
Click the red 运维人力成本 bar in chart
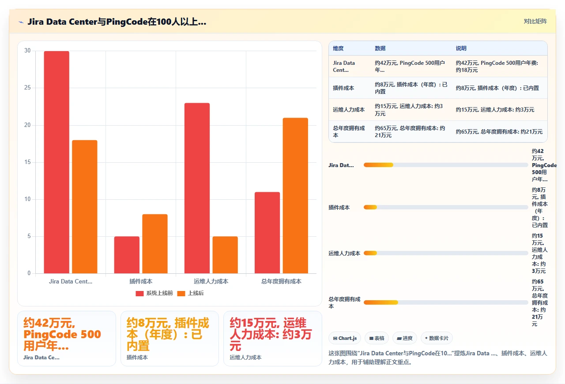coord(197,188)
